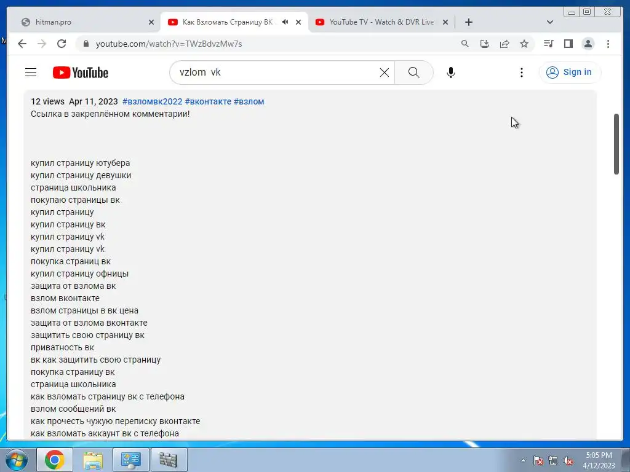Click the page's vertical scrollbar thumb
The height and width of the screenshot is (472, 630).
pos(616,144)
